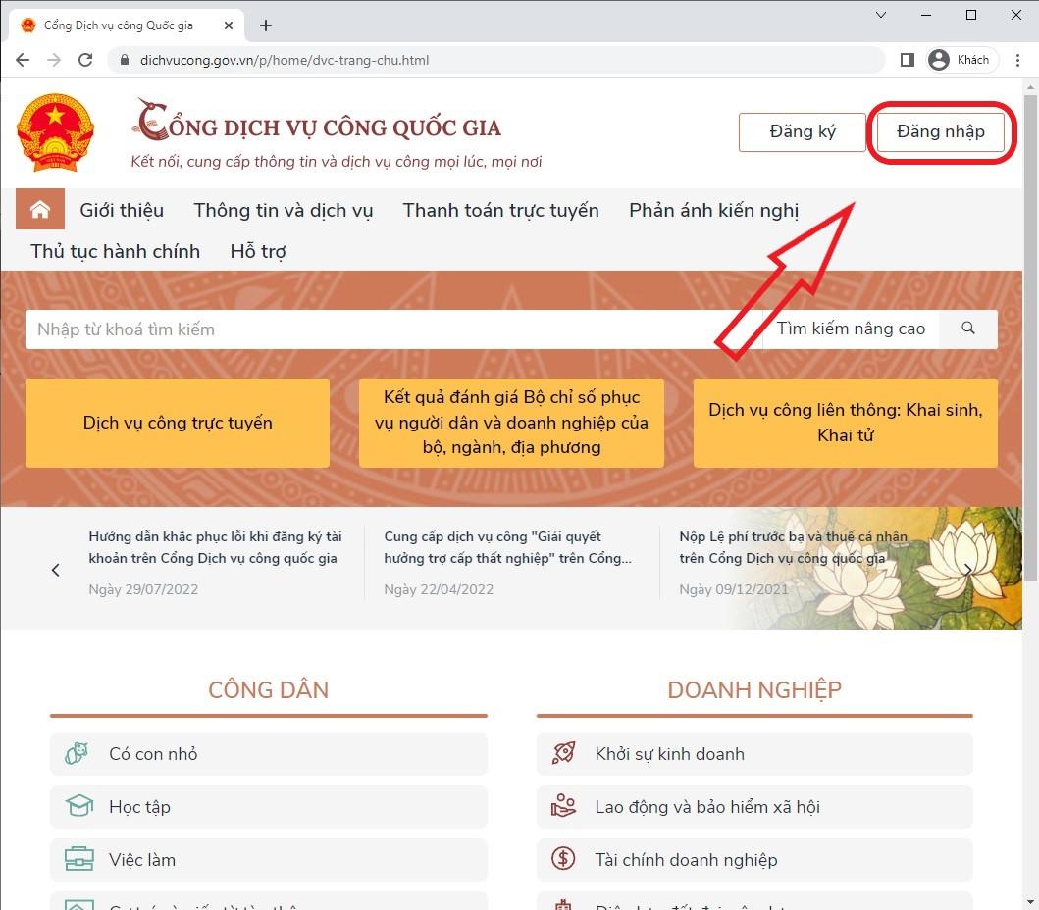This screenshot has width=1039, height=910.
Task: Click the CÔNG DÂN section heading
Action: [269, 690]
